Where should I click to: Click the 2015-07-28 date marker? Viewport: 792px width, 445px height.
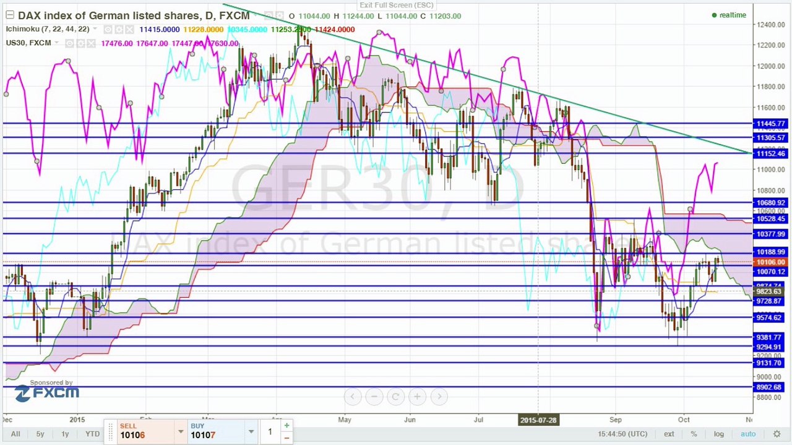point(538,420)
